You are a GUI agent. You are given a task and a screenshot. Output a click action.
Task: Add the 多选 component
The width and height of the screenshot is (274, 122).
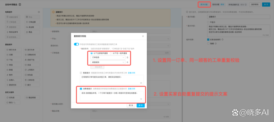coord(32,65)
